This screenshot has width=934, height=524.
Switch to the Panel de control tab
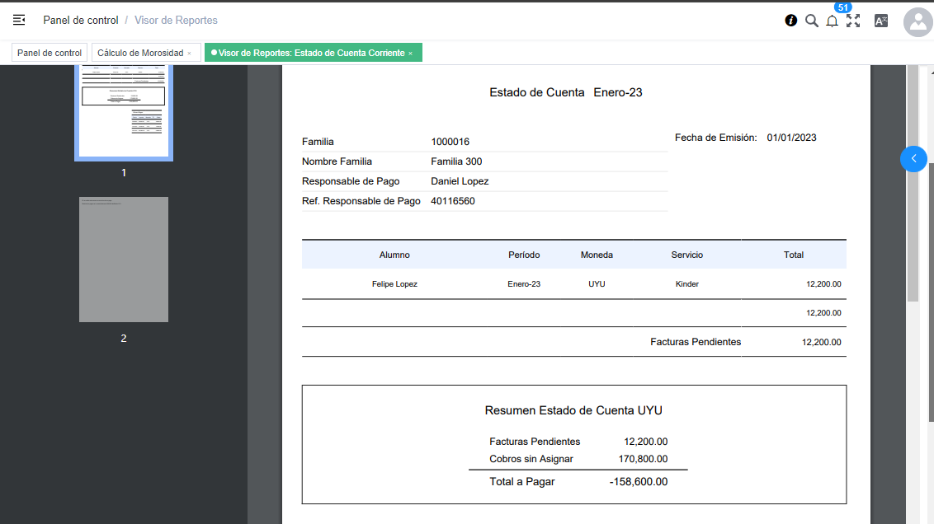click(50, 53)
